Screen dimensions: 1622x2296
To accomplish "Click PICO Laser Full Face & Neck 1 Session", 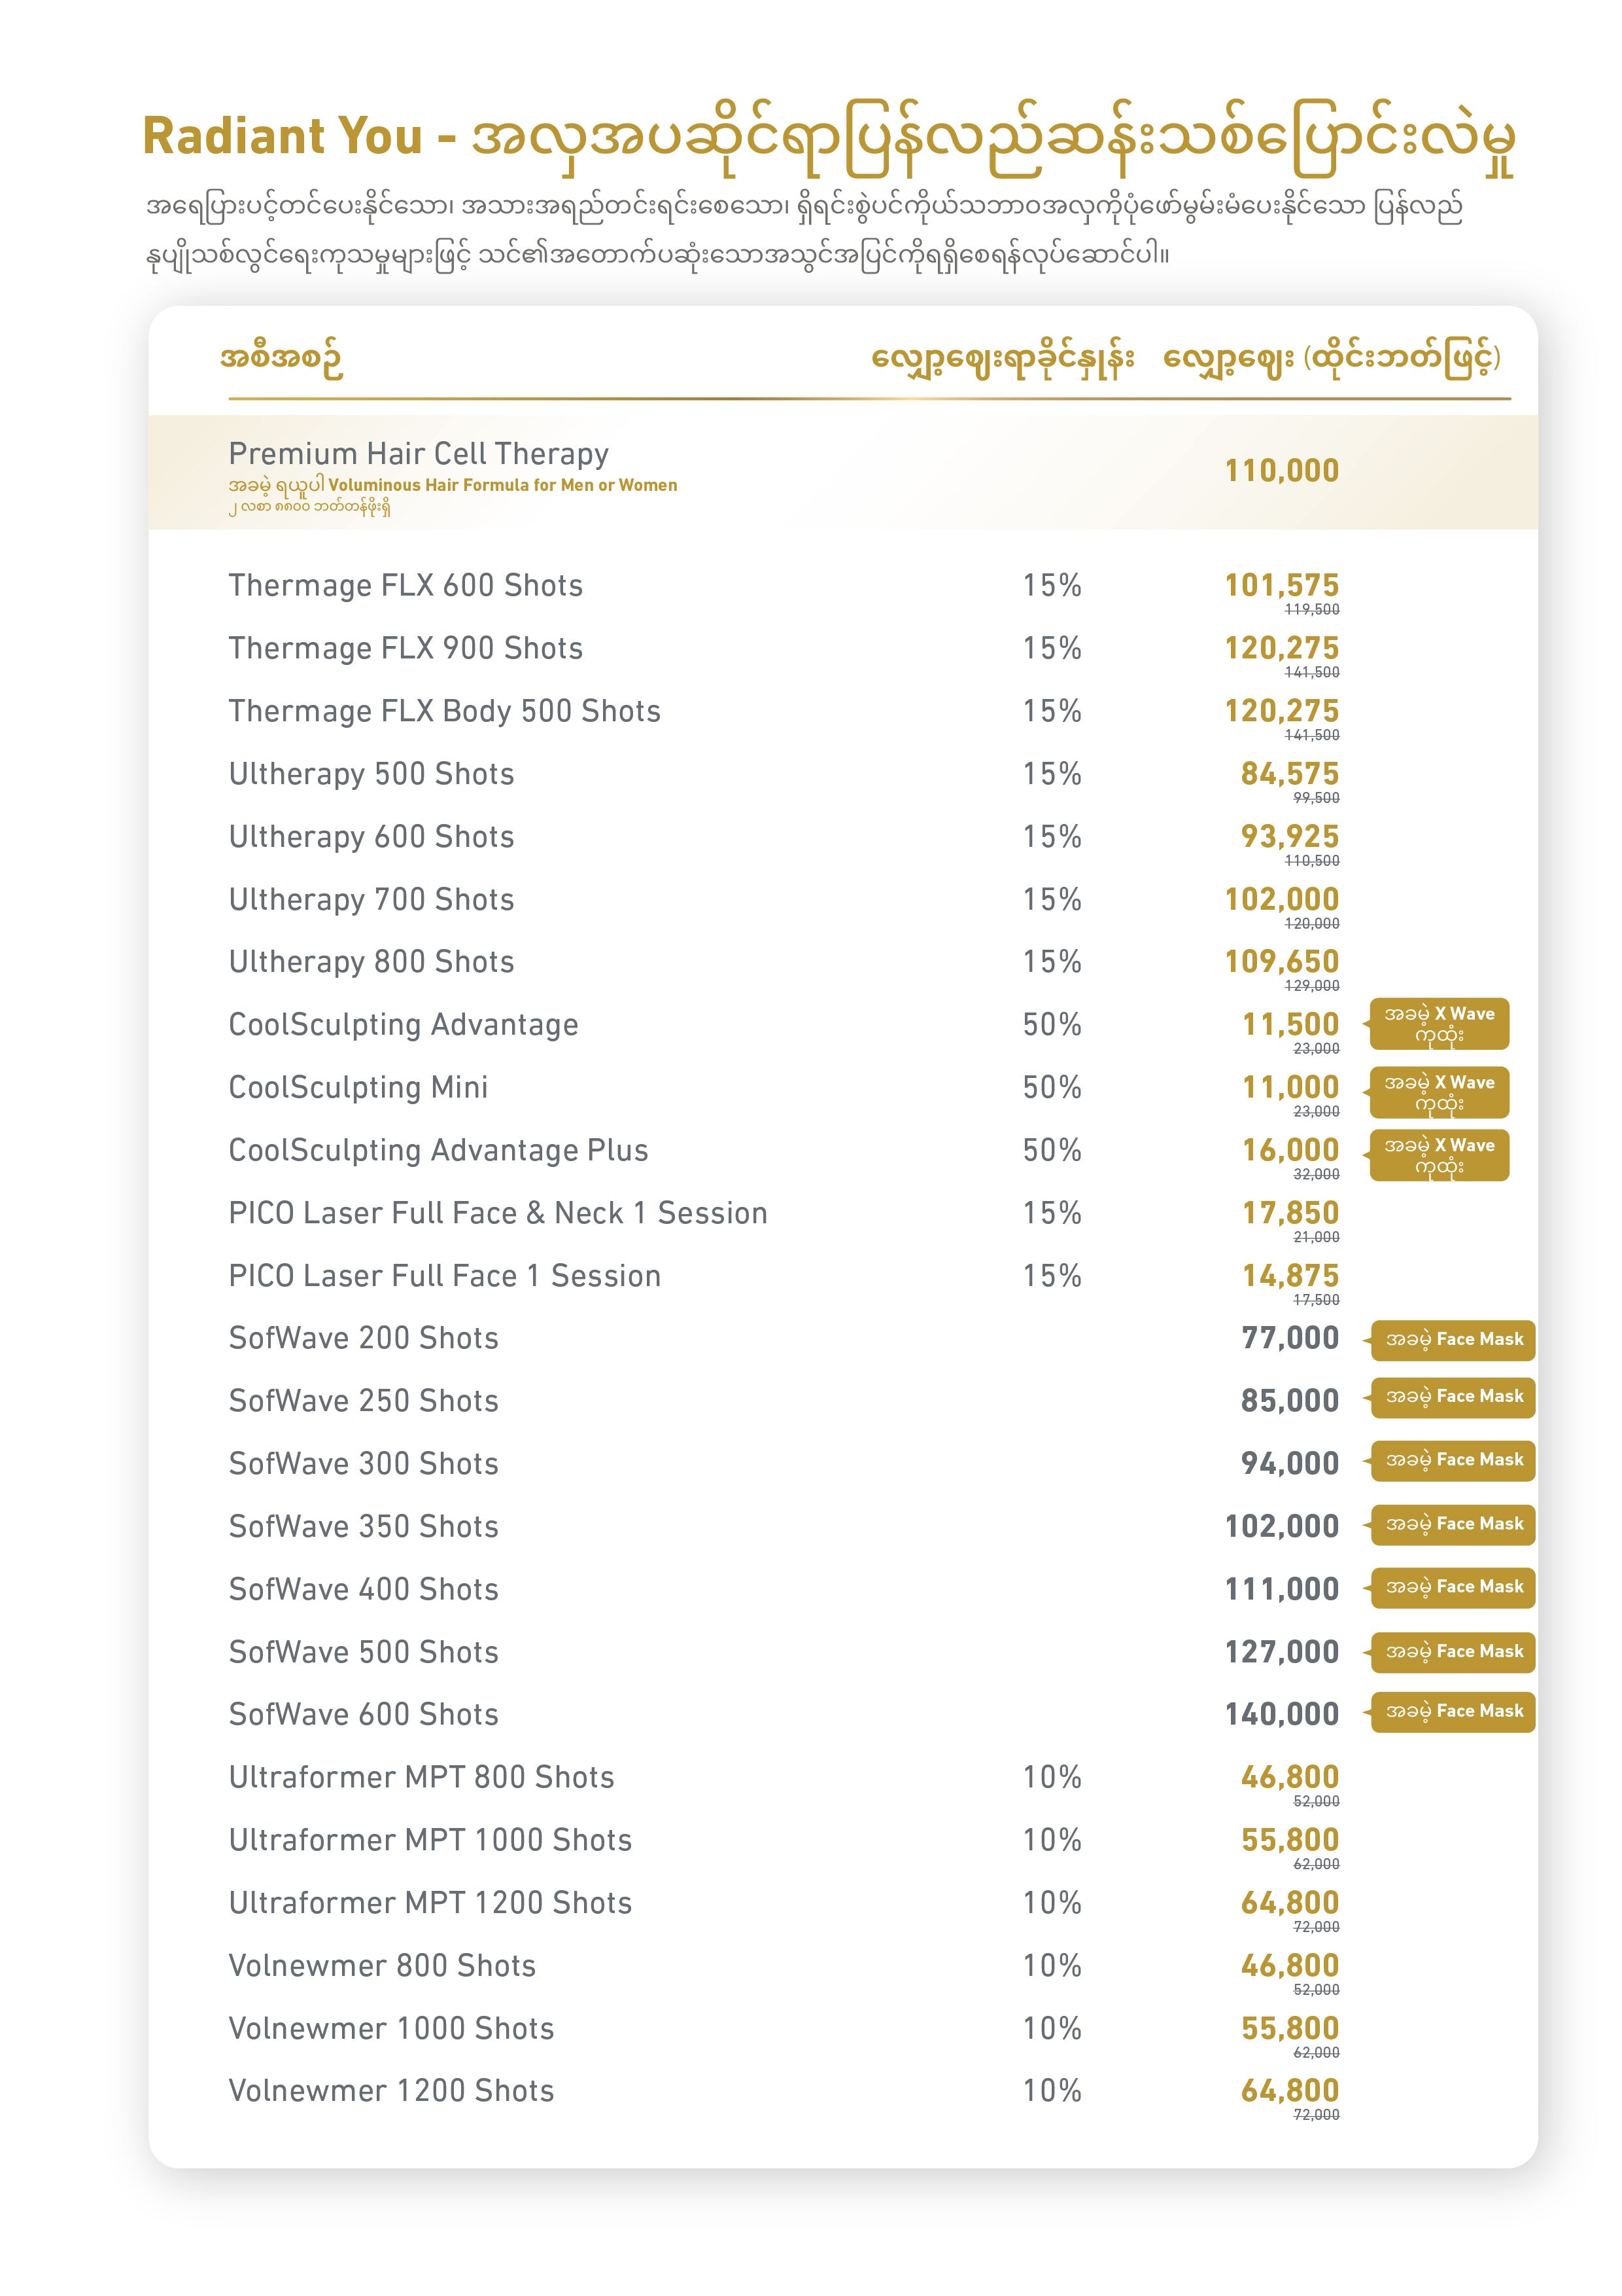I will pos(498,1213).
